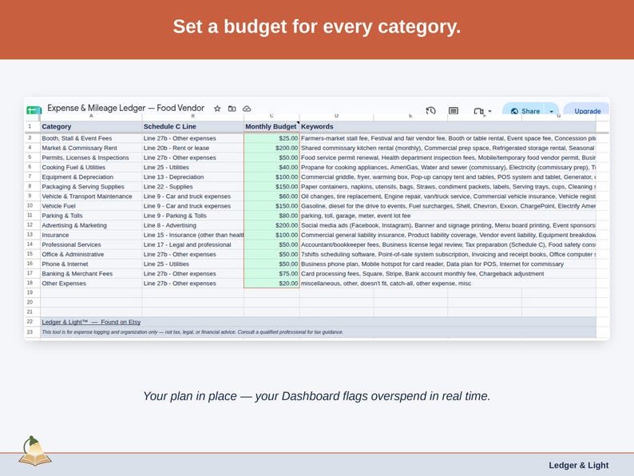The height and width of the screenshot is (476, 634).
Task: Click Vehicle & Transport Maintenance cell
Action: point(91,196)
